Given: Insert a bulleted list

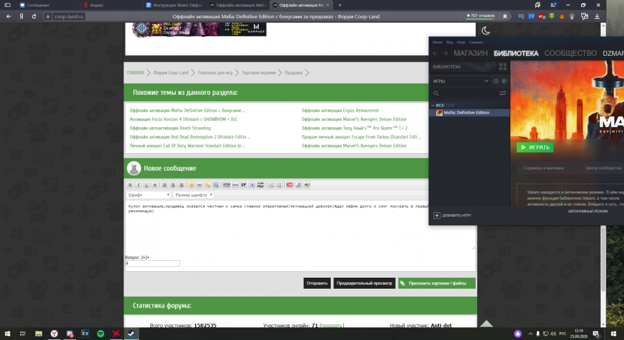Looking at the screenshot, I should (279, 185).
